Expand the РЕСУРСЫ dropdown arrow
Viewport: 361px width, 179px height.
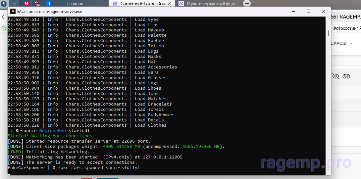(x=351, y=44)
